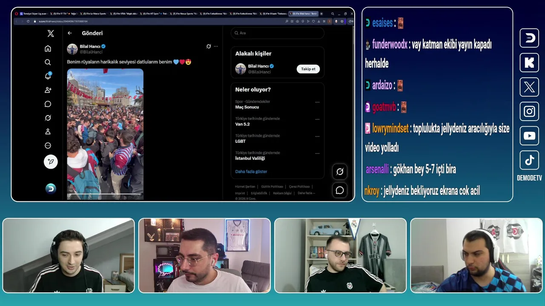Image resolution: width=545 pixels, height=306 pixels.
Task: Play the crowd video in the post
Action: click(105, 134)
